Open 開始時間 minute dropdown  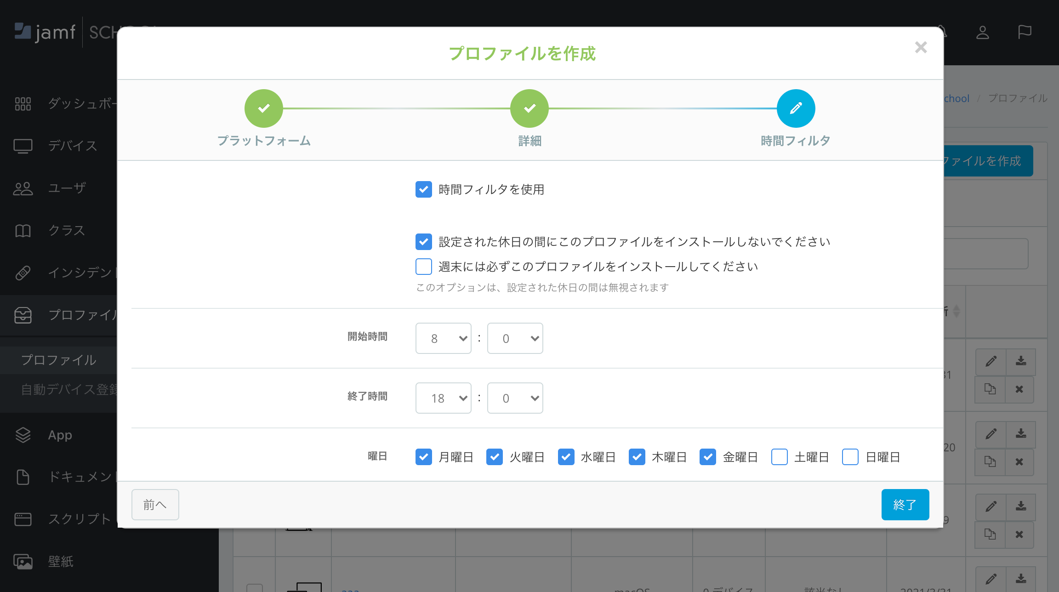[515, 338]
